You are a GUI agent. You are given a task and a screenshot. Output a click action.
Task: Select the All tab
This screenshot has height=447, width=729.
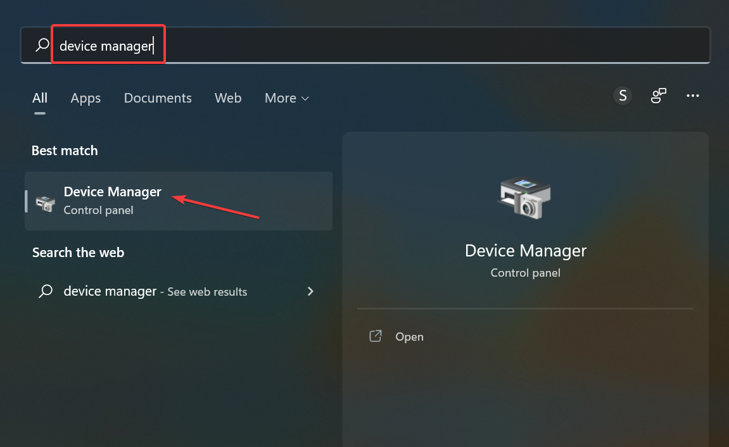[x=39, y=98]
